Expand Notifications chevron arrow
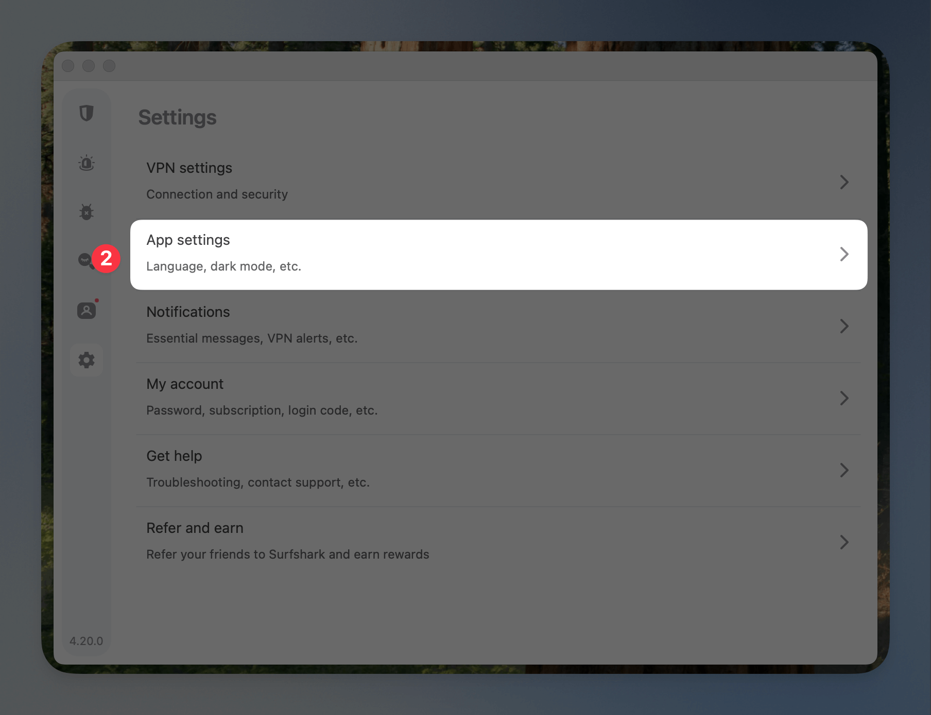Screen dimensions: 931x715 [x=844, y=326]
